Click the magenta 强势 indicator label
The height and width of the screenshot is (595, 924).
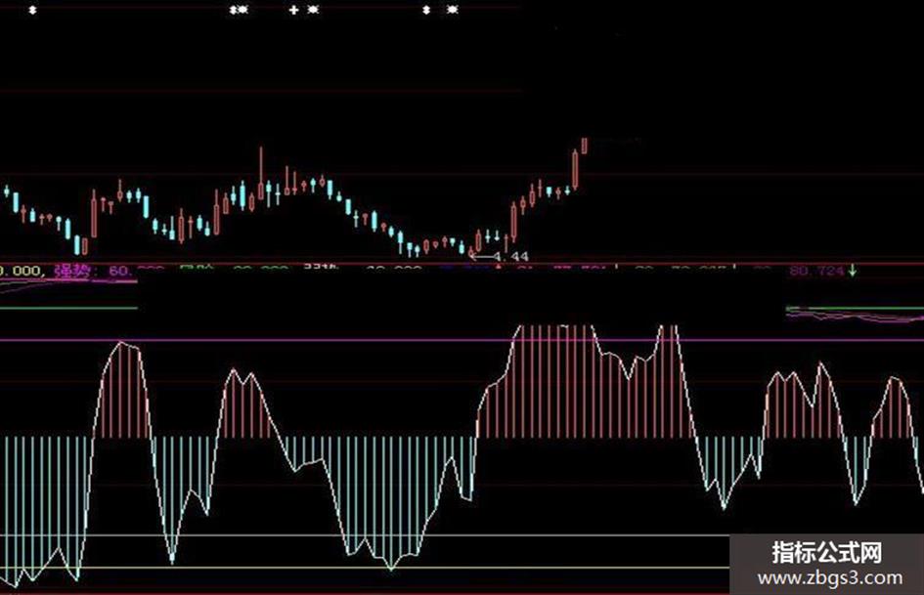coord(72,271)
